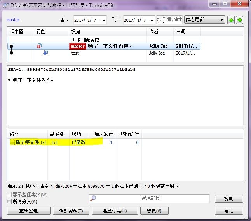Click the bottom commit node in graph
The height and width of the screenshot is (221, 251).
[12, 53]
